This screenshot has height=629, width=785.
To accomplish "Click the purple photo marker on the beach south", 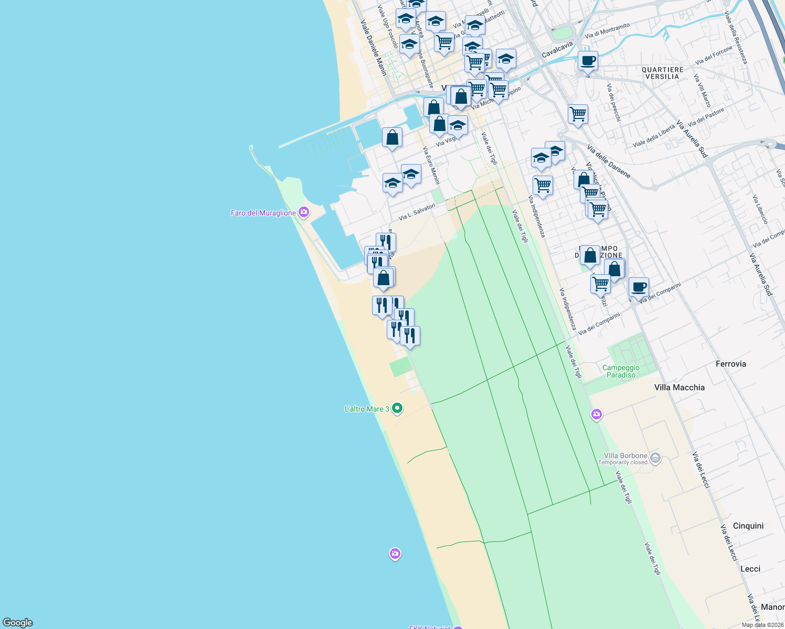I will coord(395,554).
